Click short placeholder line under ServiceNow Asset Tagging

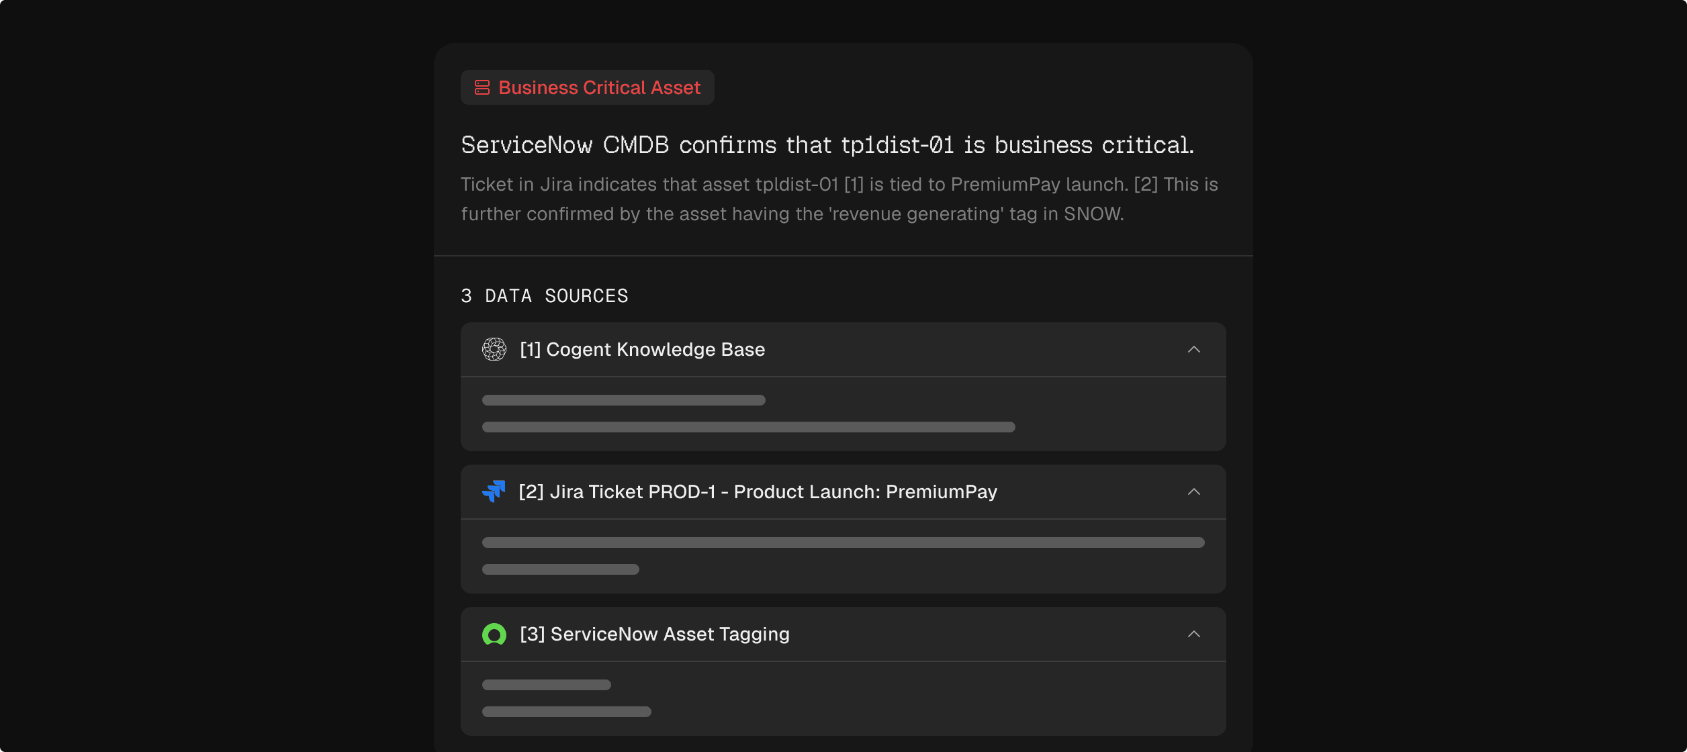[546, 685]
